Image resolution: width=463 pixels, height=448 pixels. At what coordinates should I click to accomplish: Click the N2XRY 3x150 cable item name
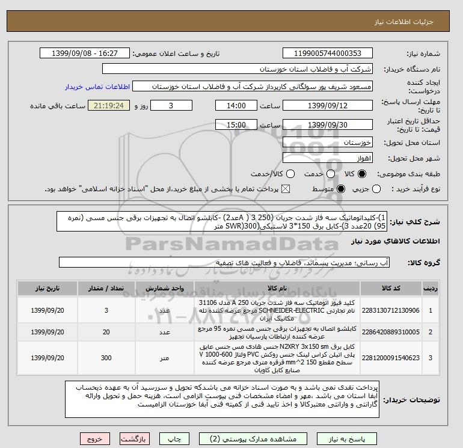(x=277, y=358)
